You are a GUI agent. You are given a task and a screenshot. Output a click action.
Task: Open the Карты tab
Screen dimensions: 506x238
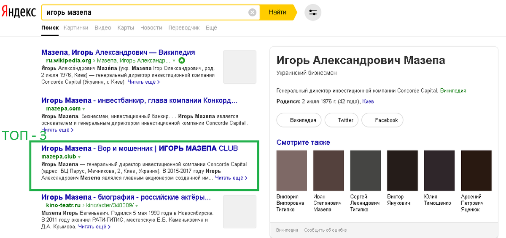pyautogui.click(x=126, y=28)
